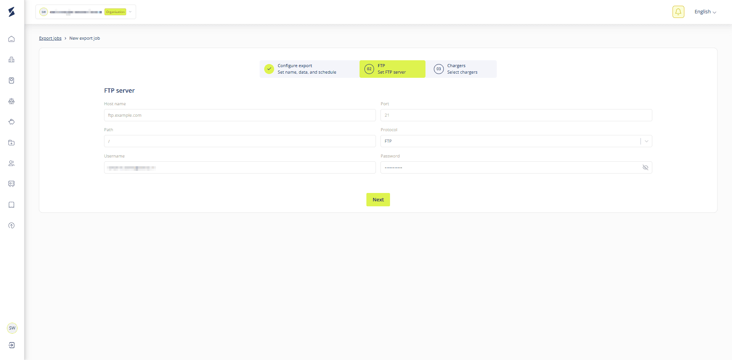
Task: Open the users icon in sidebar
Action: click(11, 163)
